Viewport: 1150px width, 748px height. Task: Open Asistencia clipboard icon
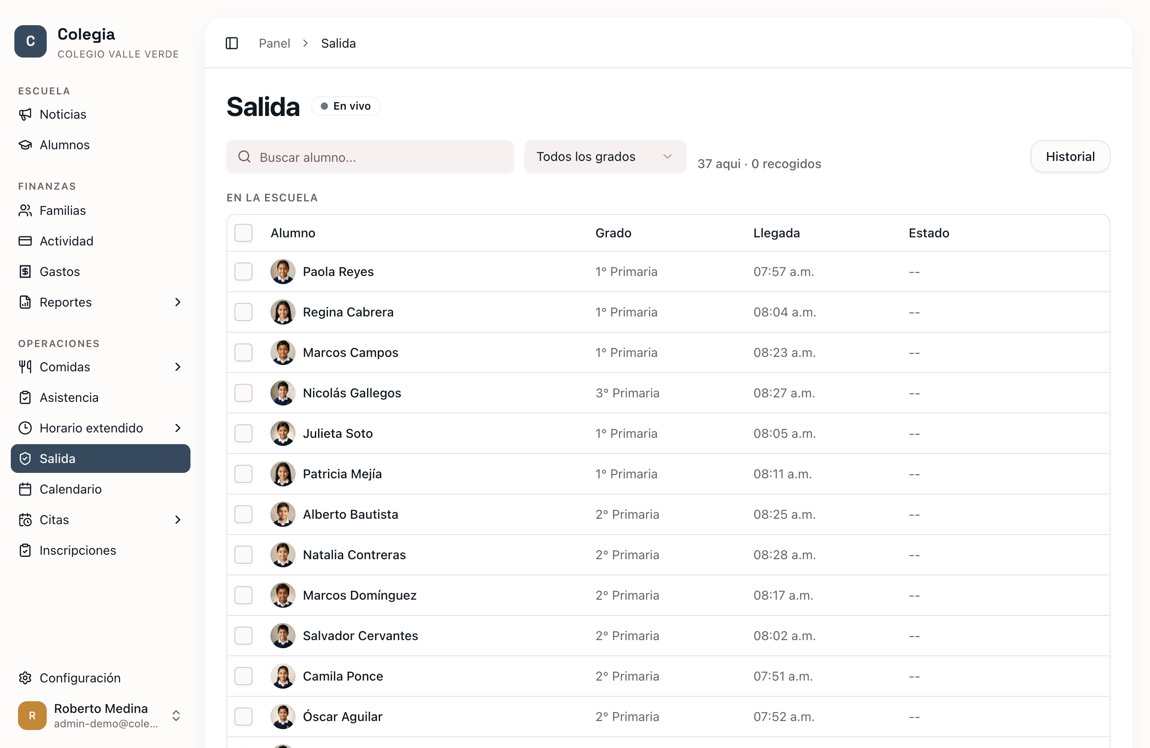[x=25, y=397]
